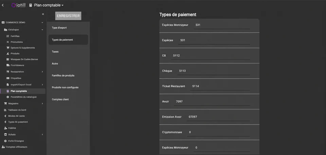Open Tableaux de bord in the sidebar
326x155 pixels.
(17, 110)
